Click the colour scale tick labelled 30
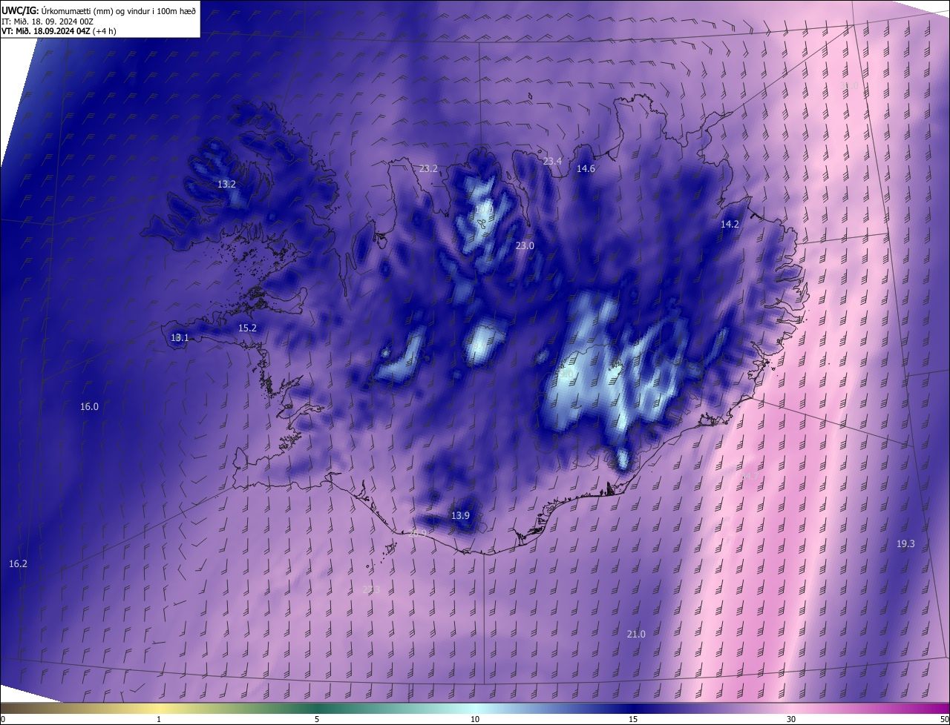Screen dimensions: 950x725 click(791, 720)
